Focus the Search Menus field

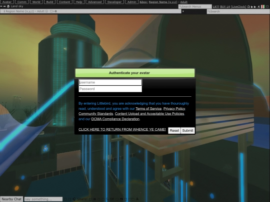(195, 6)
